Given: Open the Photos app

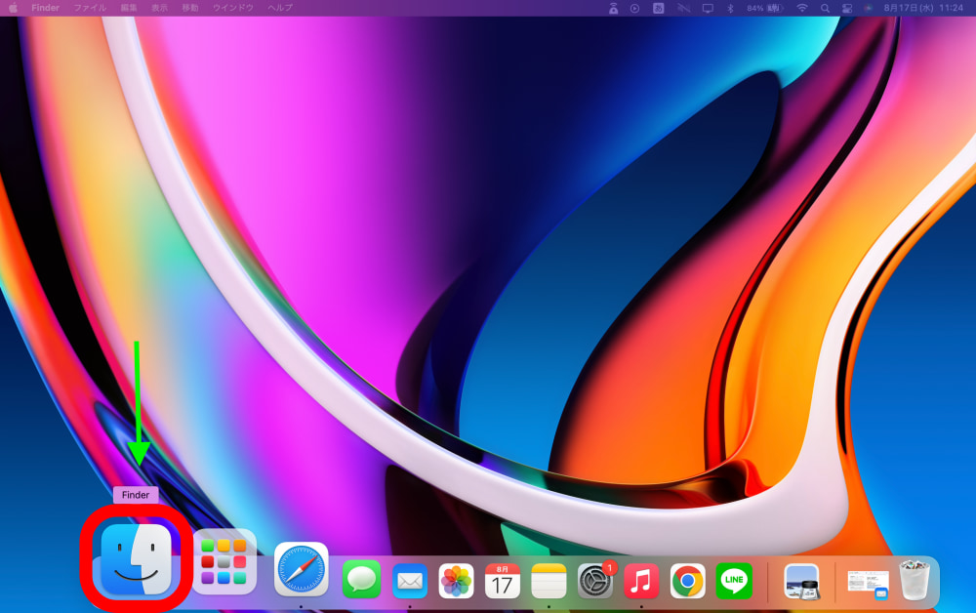Looking at the screenshot, I should [456, 581].
